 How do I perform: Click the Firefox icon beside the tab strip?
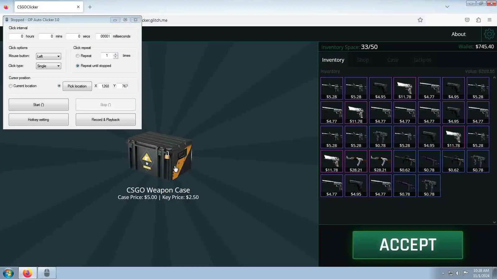(6, 7)
